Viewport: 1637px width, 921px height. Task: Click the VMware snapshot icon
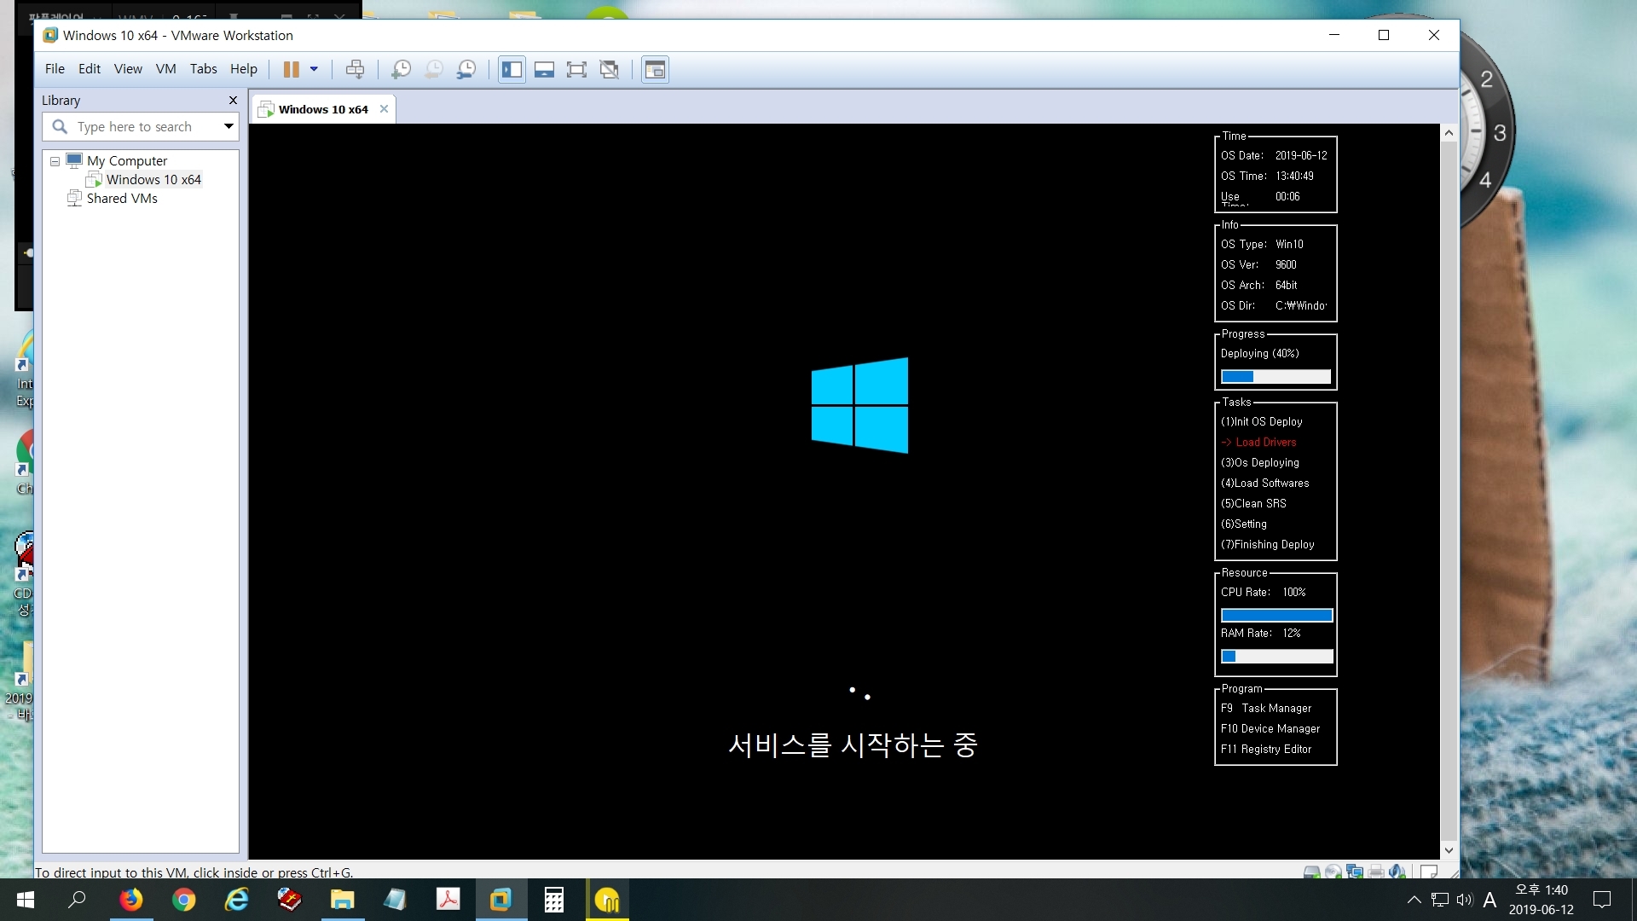400,70
